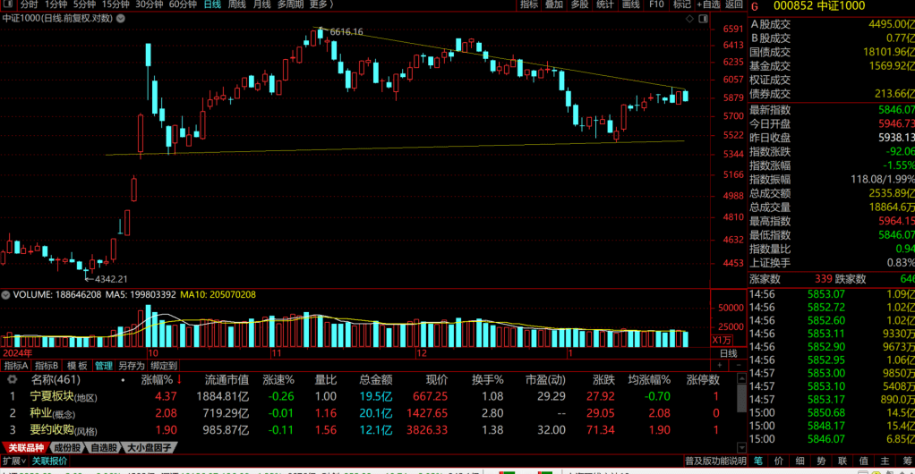The height and width of the screenshot is (474, 915).
Task: Click the +自选 add to watchlist button
Action: pos(708,4)
